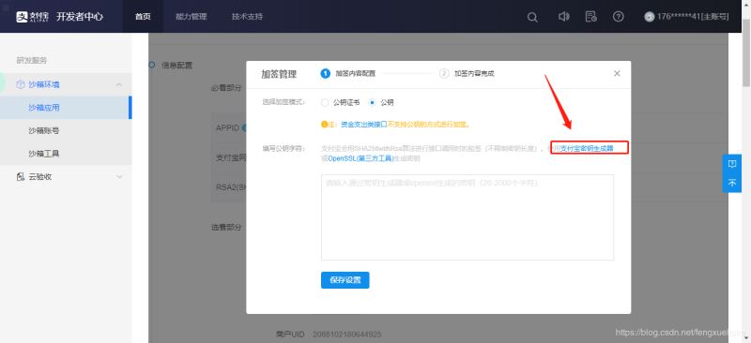
Task: Click inside the public key text area
Action: click(x=467, y=217)
